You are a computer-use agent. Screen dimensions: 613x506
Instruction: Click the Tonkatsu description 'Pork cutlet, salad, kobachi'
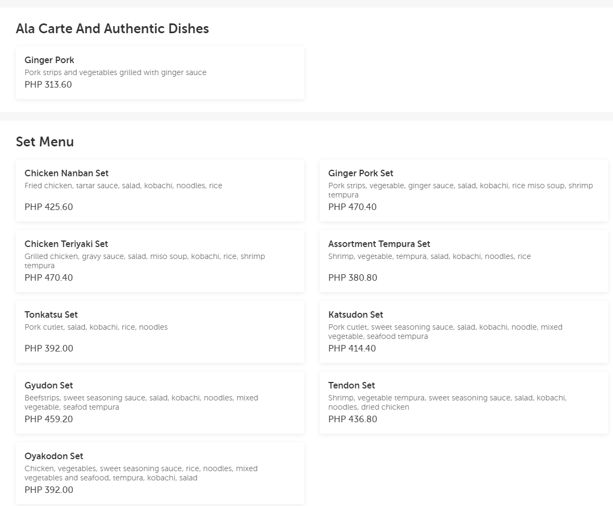(96, 328)
